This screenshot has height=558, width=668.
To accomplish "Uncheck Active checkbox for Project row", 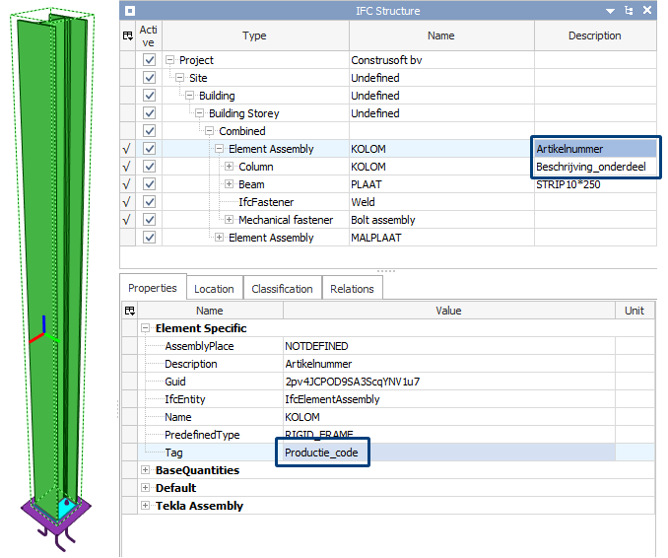I will point(149,60).
